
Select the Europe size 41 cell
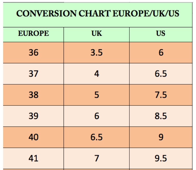33,158
